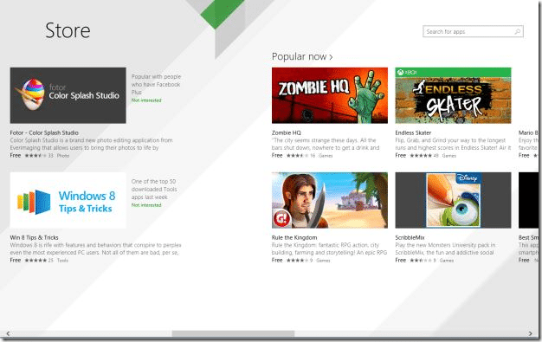
Task: Click the star rating for Fotor app
Action: (35, 156)
